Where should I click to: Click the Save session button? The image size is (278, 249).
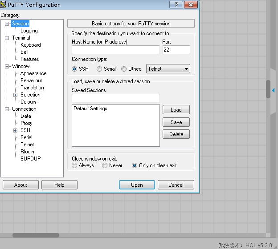(x=176, y=122)
